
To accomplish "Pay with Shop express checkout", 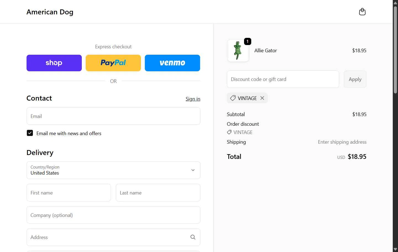I will [x=54, y=63].
